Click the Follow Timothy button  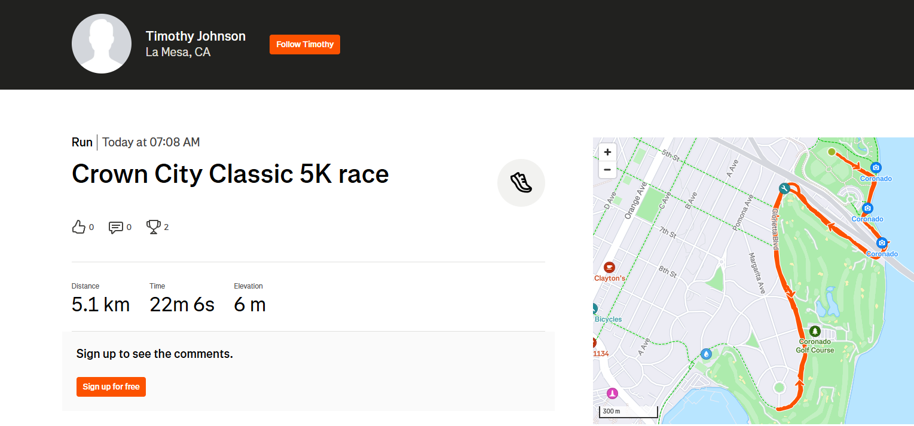(x=305, y=45)
